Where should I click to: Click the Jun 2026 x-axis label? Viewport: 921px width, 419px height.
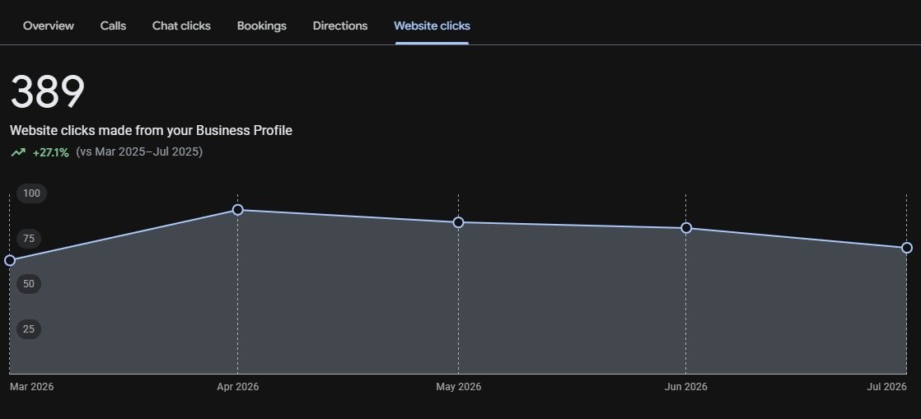(x=686, y=387)
